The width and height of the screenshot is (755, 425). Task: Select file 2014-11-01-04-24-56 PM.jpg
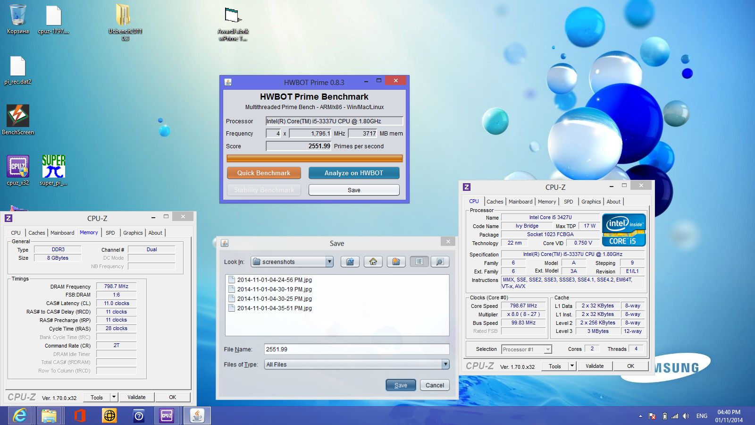coord(270,280)
